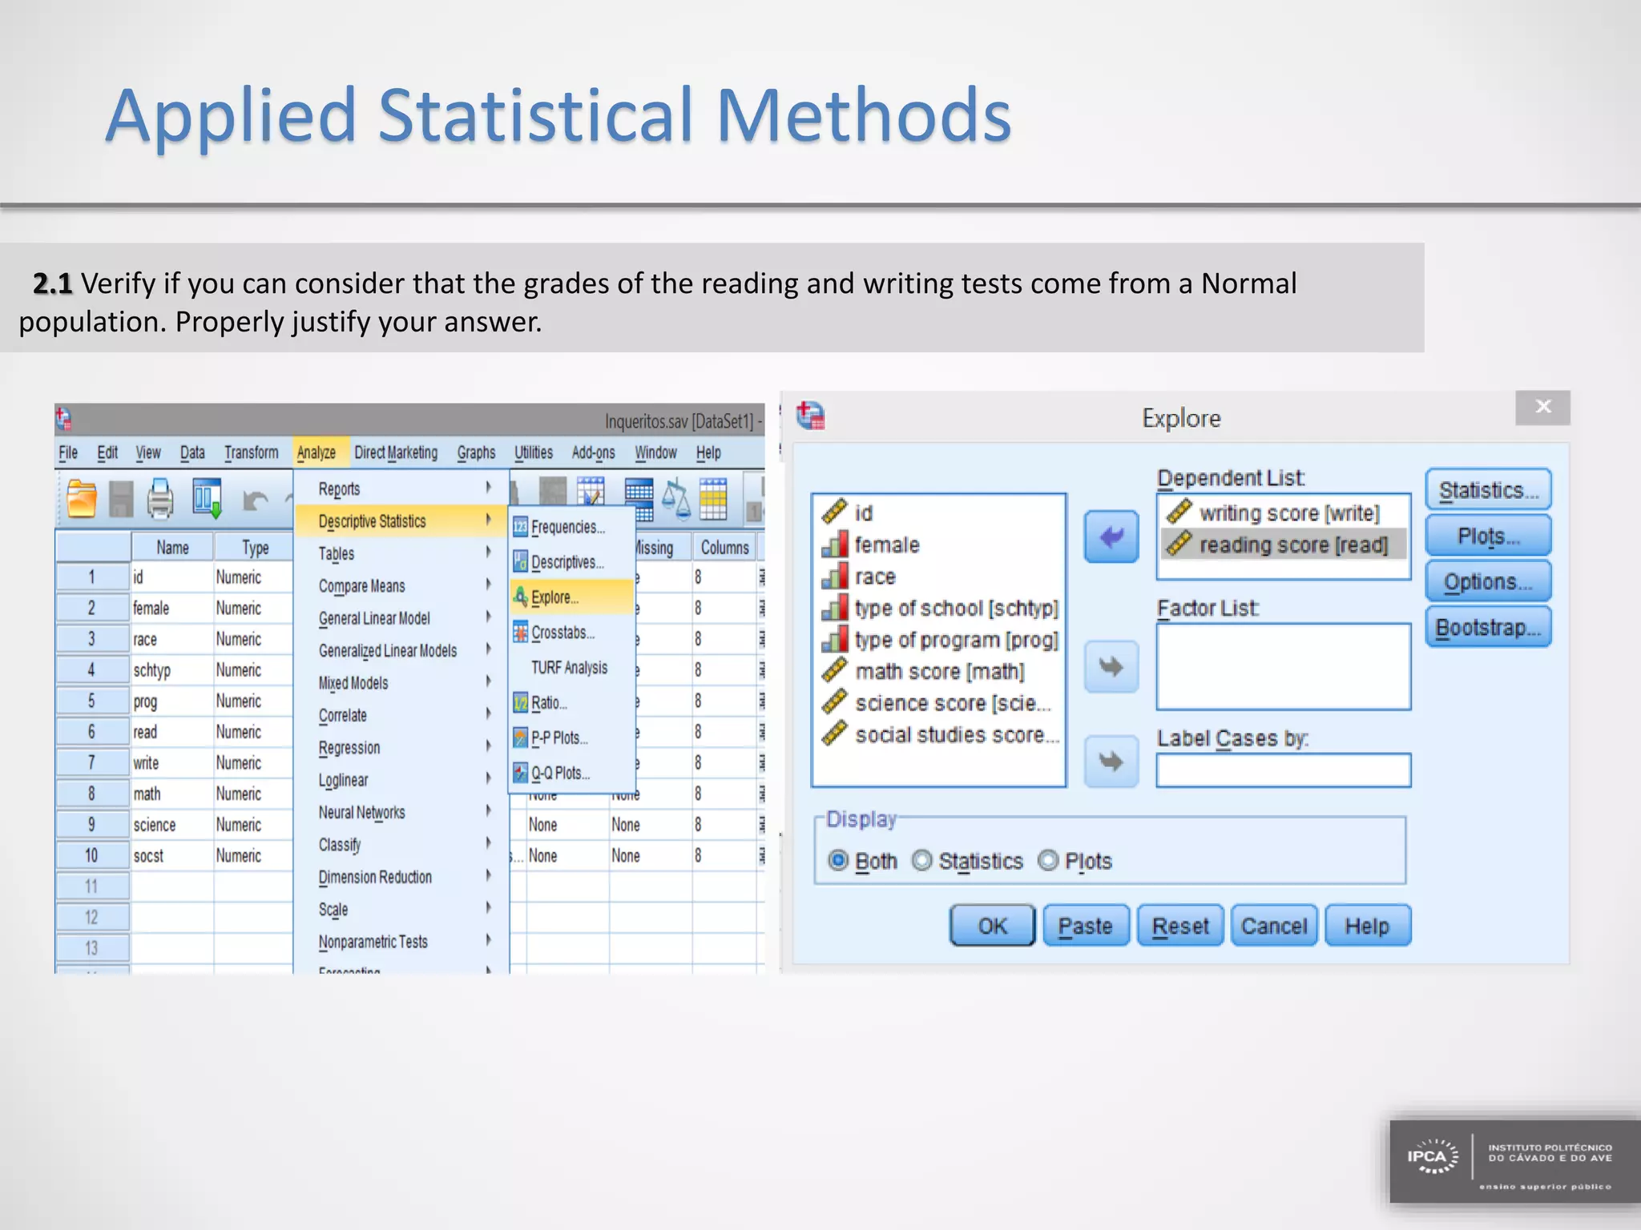
Task: Open the File menu
Action: [68, 452]
